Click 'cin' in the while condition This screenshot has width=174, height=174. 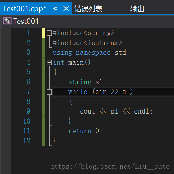(x=101, y=92)
